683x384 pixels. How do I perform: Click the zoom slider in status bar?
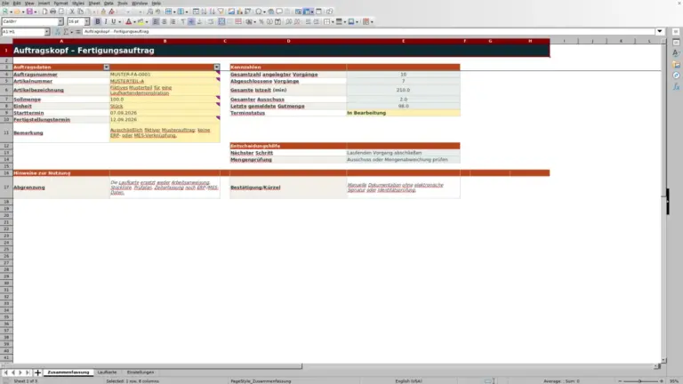pos(640,381)
